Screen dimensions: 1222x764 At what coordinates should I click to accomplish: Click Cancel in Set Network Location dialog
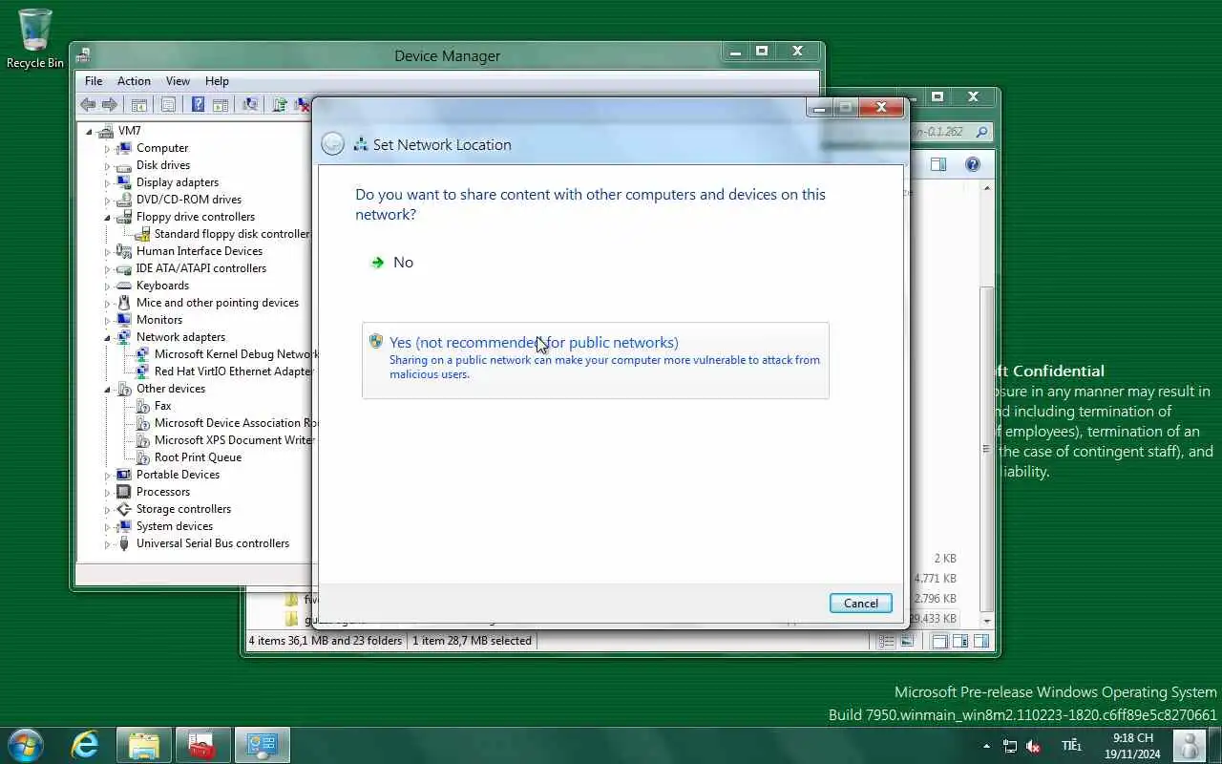[860, 603]
